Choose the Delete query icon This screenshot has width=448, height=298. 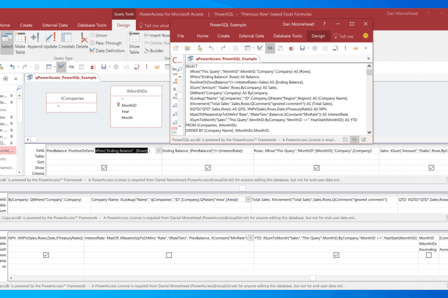pos(82,40)
